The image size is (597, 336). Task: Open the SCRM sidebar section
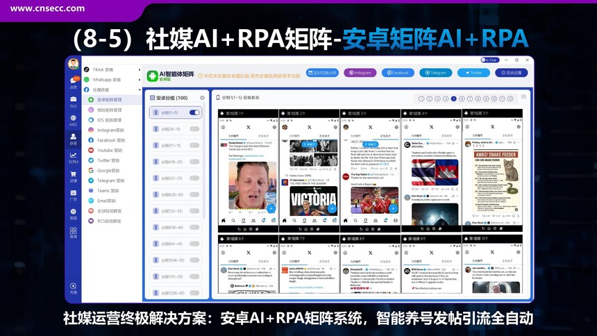[73, 158]
